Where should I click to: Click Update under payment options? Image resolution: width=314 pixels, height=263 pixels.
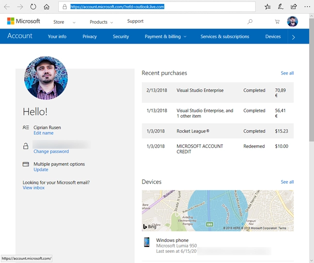click(x=41, y=170)
